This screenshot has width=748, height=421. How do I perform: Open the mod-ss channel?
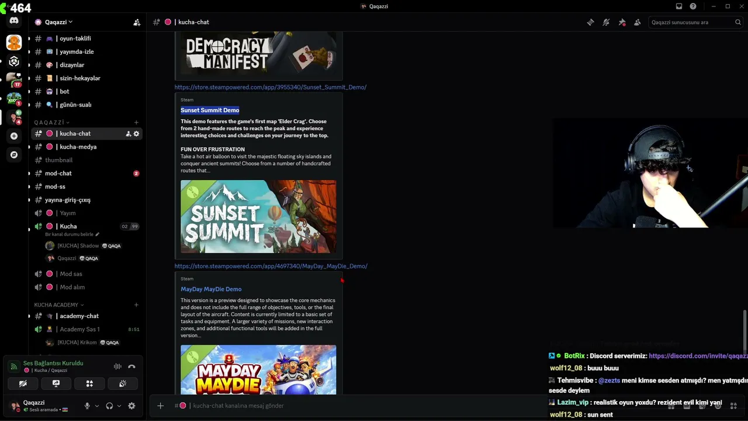[x=86, y=187]
